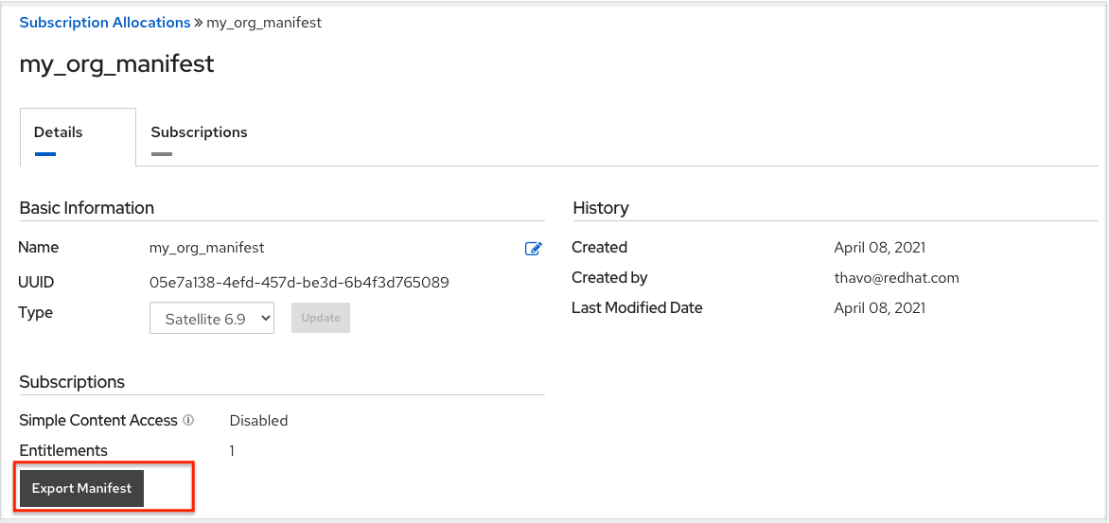Switch to the Subscriptions tab
The image size is (1109, 523).
199,132
